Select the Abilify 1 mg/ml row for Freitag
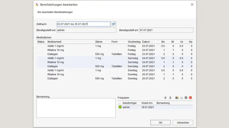This screenshot has height=128, width=229. click(x=55, y=46)
